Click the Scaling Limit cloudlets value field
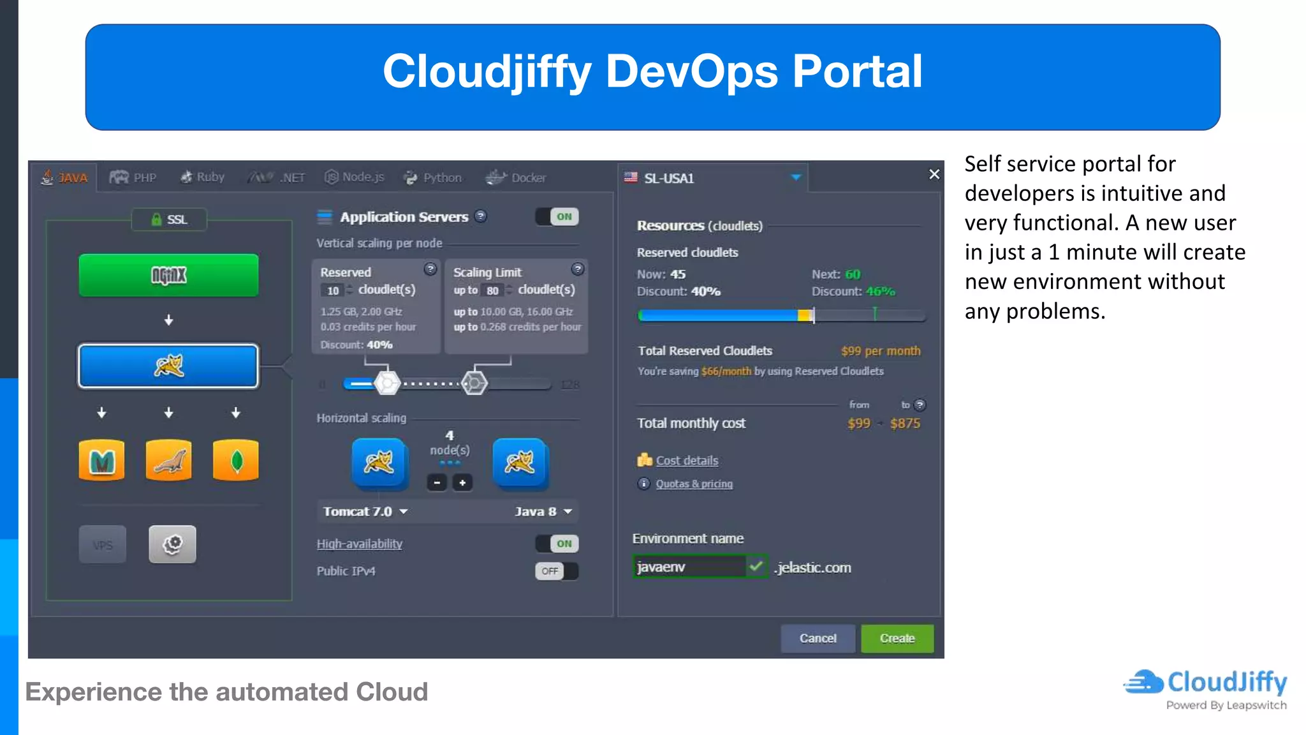This screenshot has height=735, width=1306. pos(492,290)
